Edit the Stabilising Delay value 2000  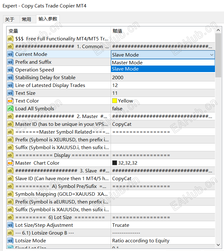pos(163,77)
